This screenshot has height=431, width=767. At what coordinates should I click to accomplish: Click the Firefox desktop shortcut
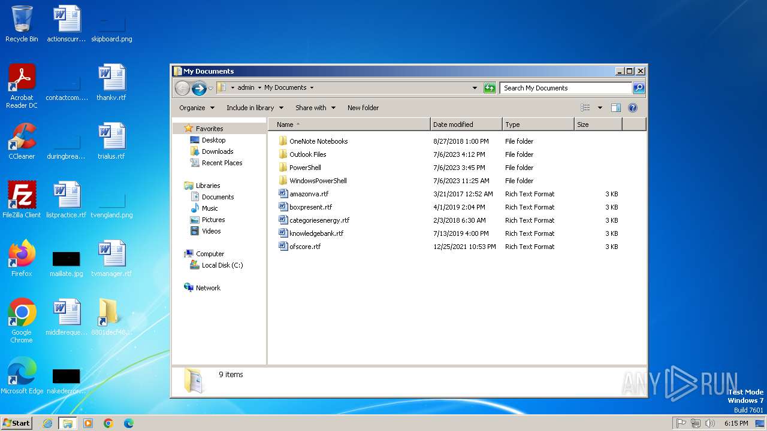tap(22, 259)
